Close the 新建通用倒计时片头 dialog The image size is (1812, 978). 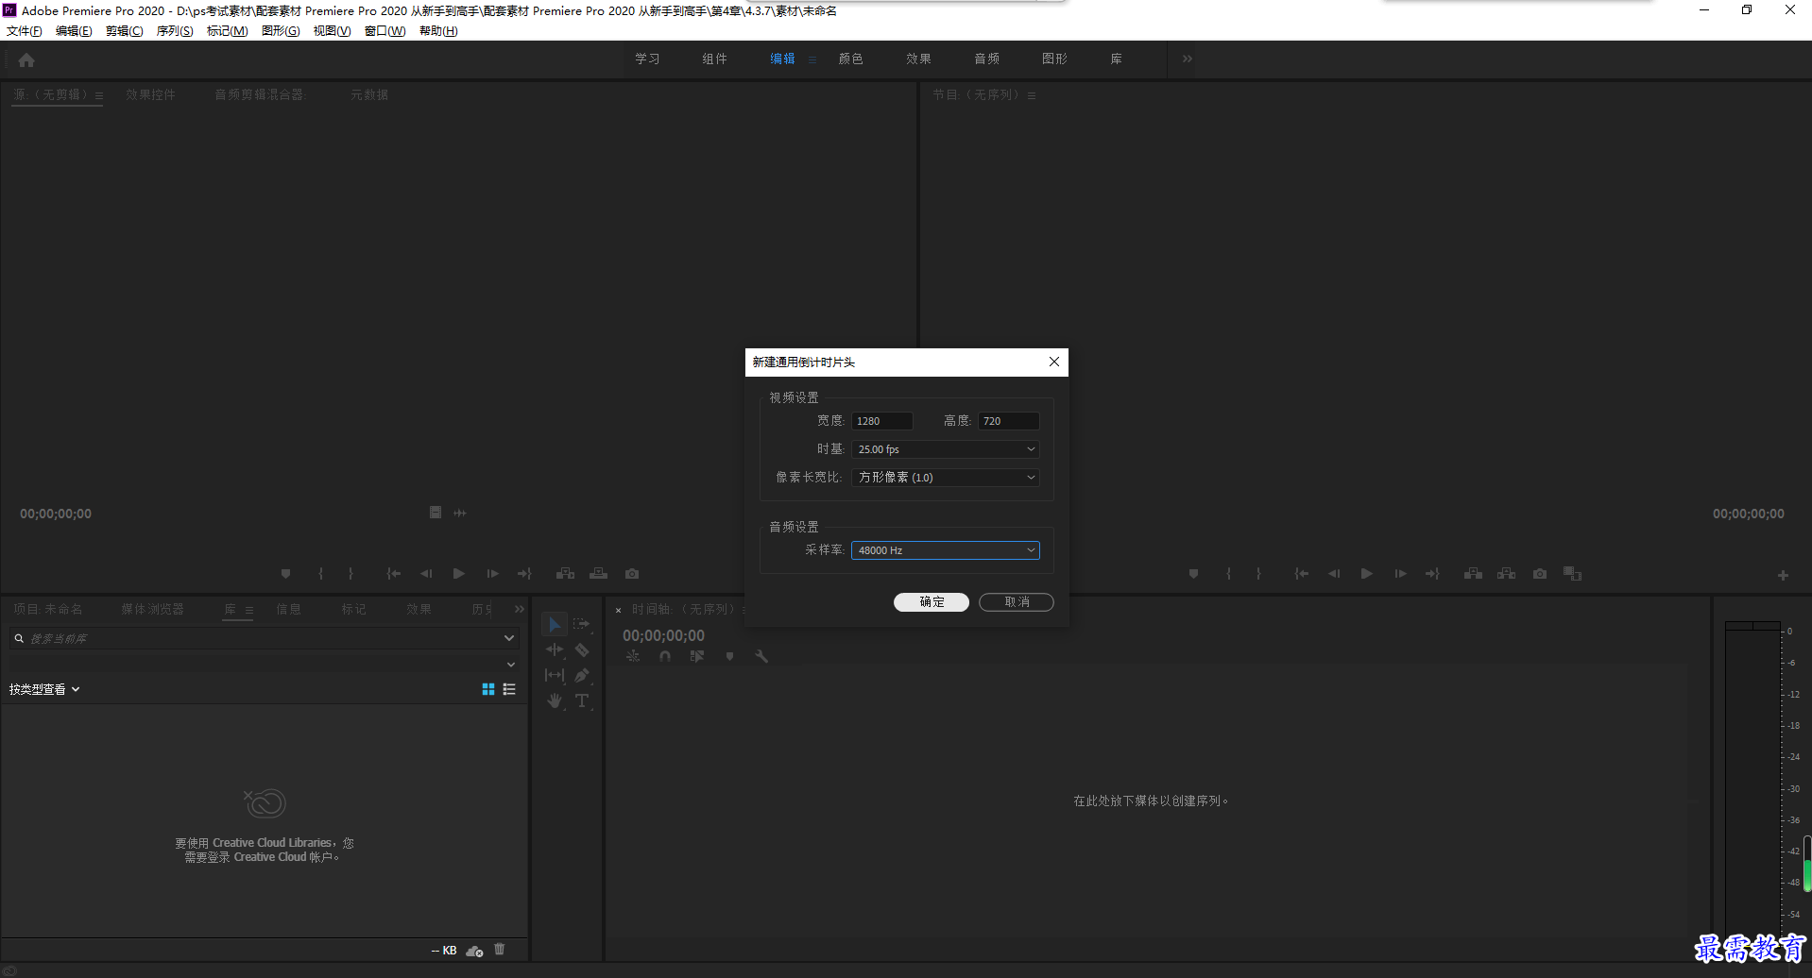point(1054,362)
